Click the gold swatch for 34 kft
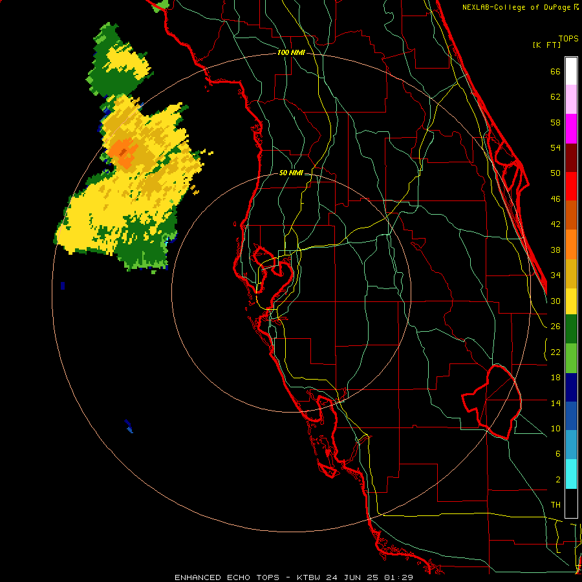Viewport: 582px width, 582px height. pyautogui.click(x=571, y=274)
